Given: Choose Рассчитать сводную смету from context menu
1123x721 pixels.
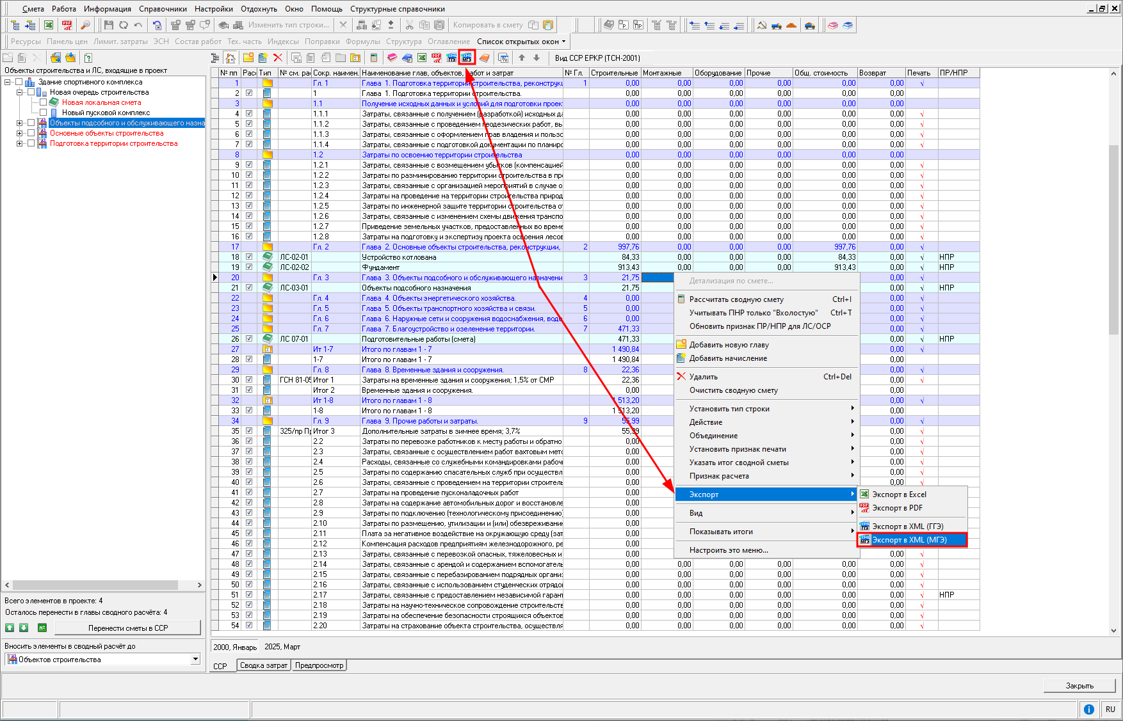Looking at the screenshot, I should pos(766,299).
